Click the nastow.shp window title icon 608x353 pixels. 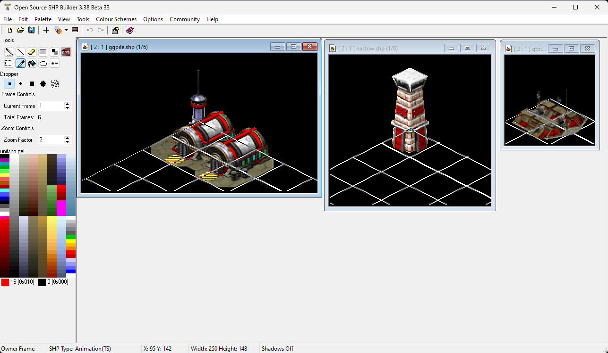[333, 49]
